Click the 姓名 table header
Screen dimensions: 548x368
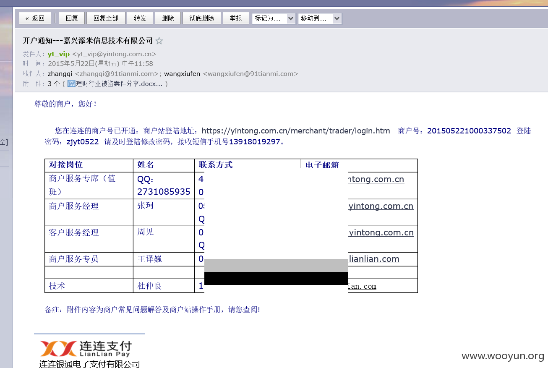coord(146,164)
